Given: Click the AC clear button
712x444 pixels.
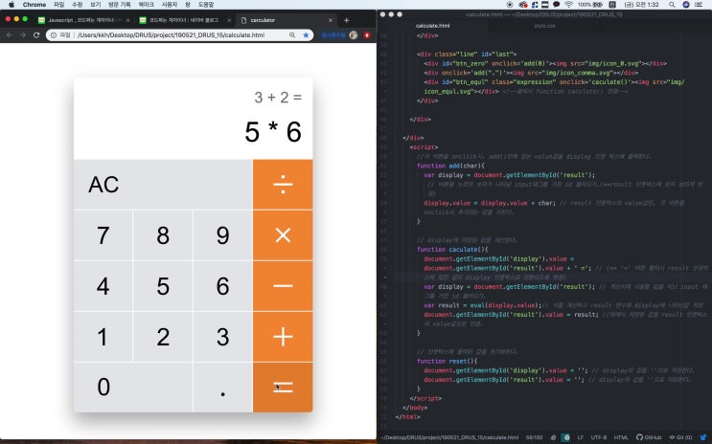Looking at the screenshot, I should click(163, 185).
